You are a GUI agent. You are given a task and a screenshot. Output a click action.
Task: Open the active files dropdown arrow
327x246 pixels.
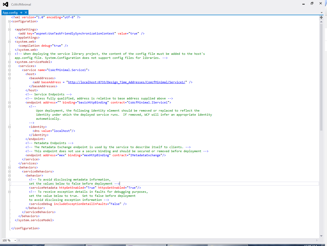(x=321, y=12)
